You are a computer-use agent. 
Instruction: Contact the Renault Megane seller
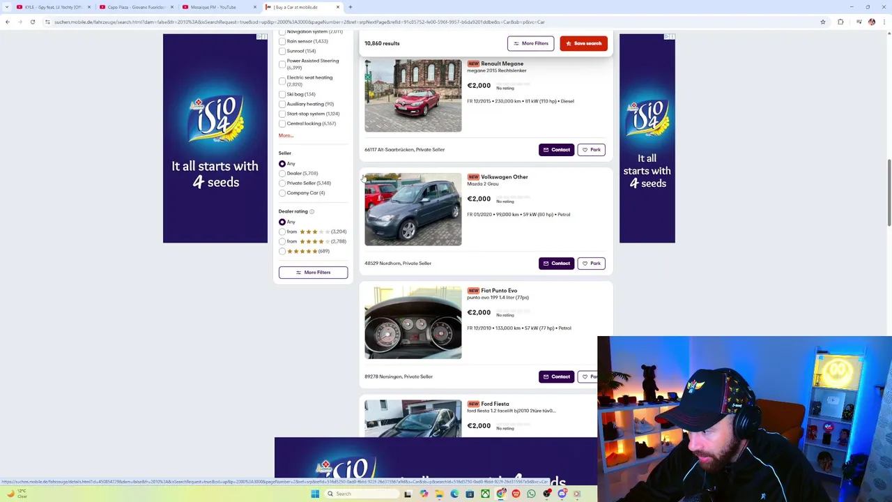pos(556,150)
